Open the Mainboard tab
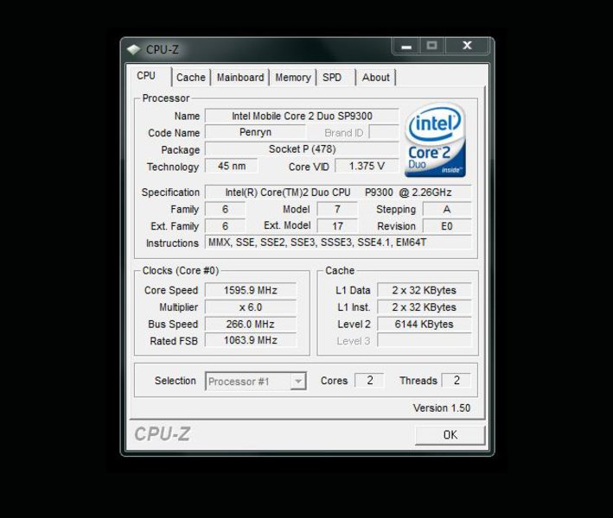 [240, 78]
